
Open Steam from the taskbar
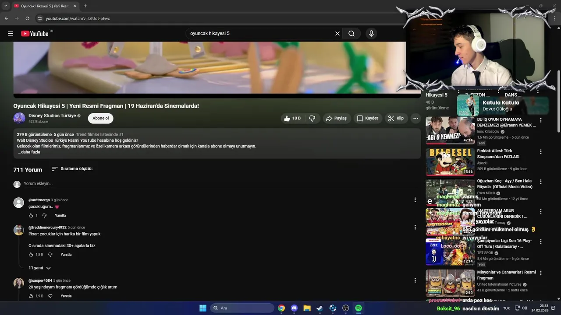(320, 308)
